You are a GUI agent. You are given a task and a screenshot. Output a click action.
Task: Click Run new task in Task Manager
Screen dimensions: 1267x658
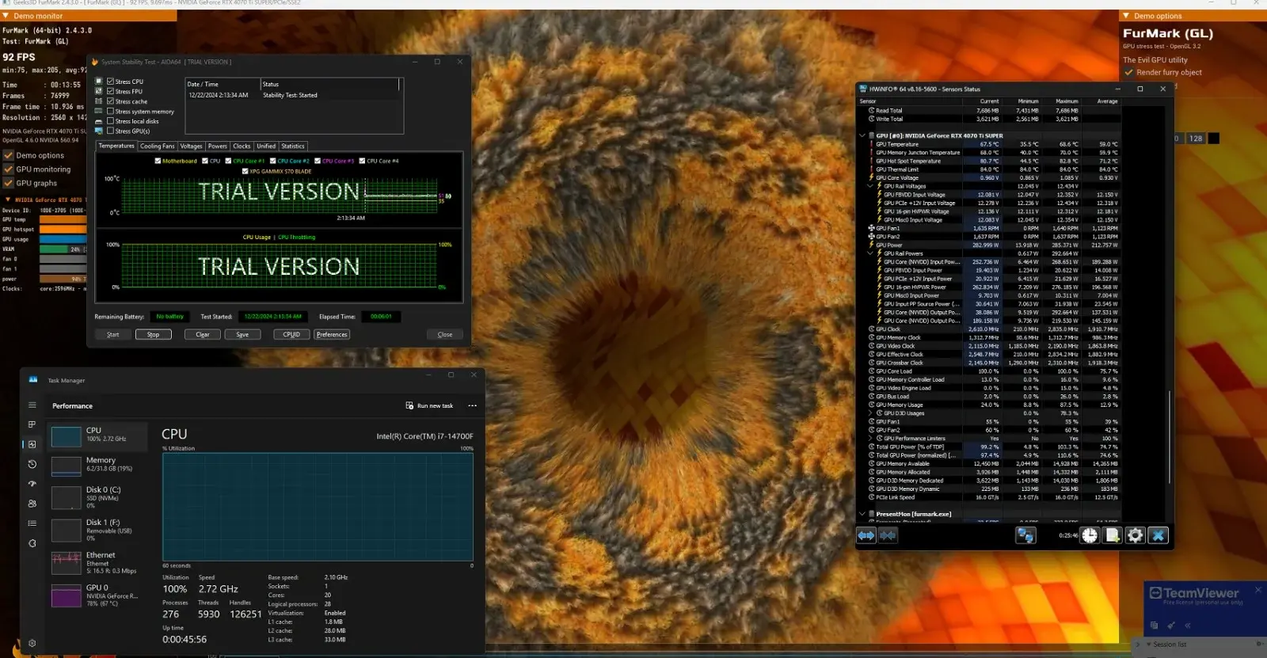point(429,405)
